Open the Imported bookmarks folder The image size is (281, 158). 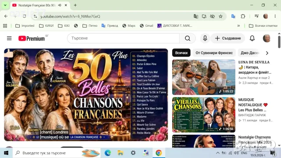[x=25, y=26]
